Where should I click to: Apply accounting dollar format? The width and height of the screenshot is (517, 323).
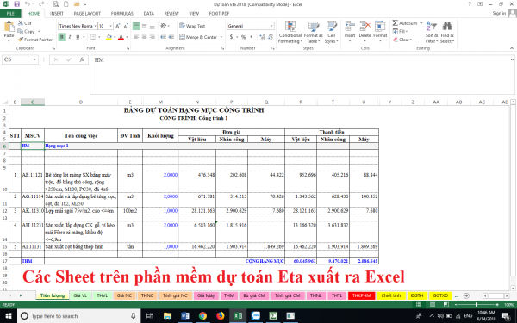pos(231,37)
